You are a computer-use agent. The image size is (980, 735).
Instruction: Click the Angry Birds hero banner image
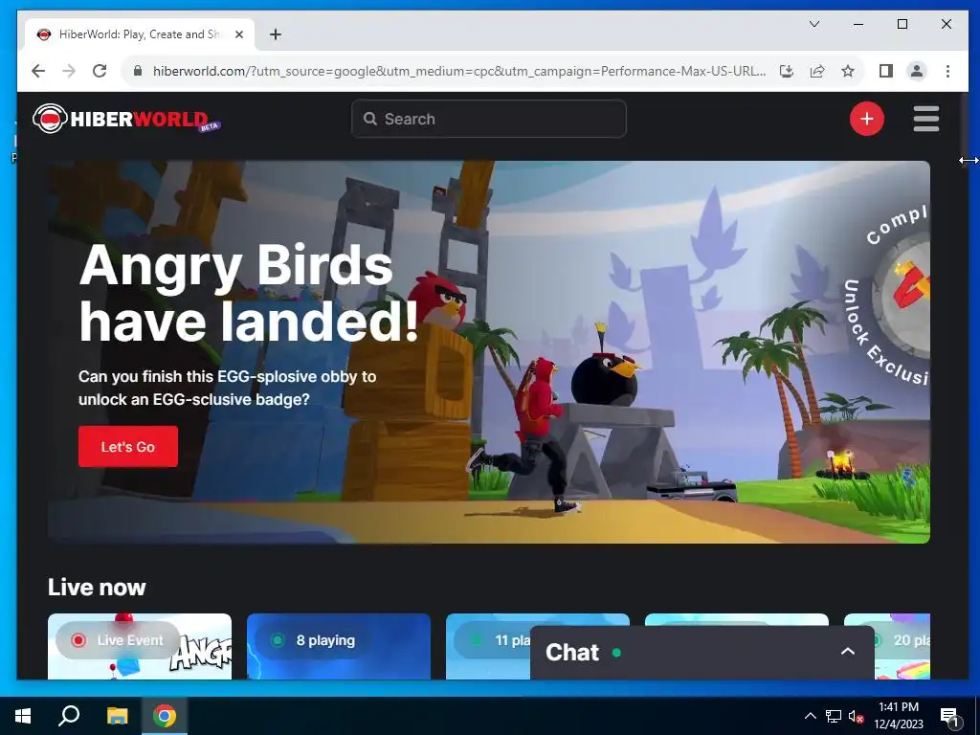click(489, 352)
